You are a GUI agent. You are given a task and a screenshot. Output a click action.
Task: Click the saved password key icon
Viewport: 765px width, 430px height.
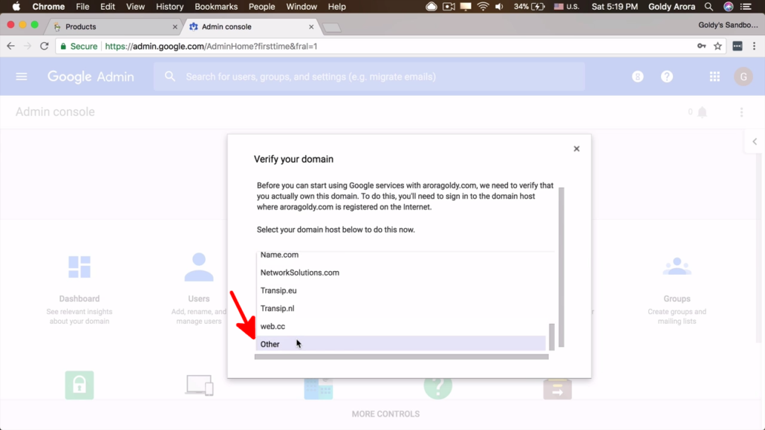pyautogui.click(x=702, y=46)
